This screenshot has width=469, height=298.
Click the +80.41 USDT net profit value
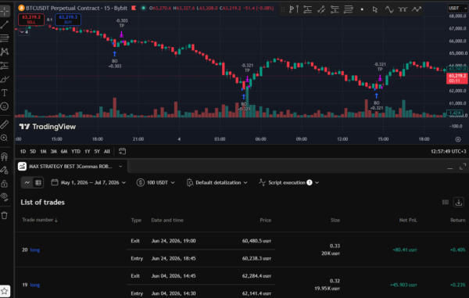(x=405, y=250)
